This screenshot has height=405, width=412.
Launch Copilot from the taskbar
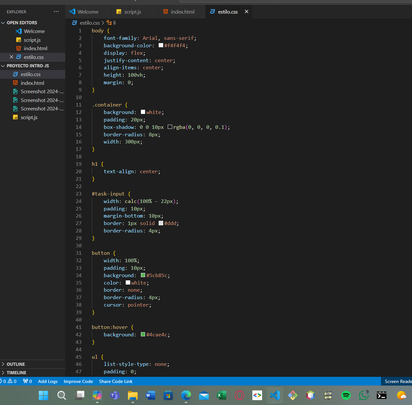point(97,395)
